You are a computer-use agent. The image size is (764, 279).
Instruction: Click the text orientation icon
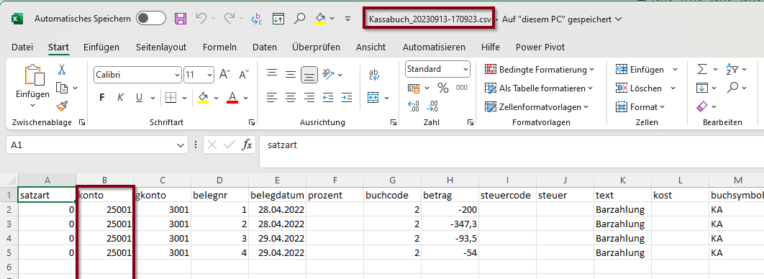click(328, 75)
